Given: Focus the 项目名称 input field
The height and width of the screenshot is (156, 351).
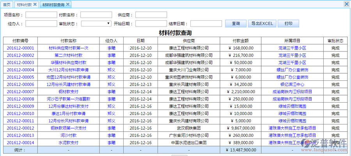Looking at the screenshot, I should click(x=41, y=15).
